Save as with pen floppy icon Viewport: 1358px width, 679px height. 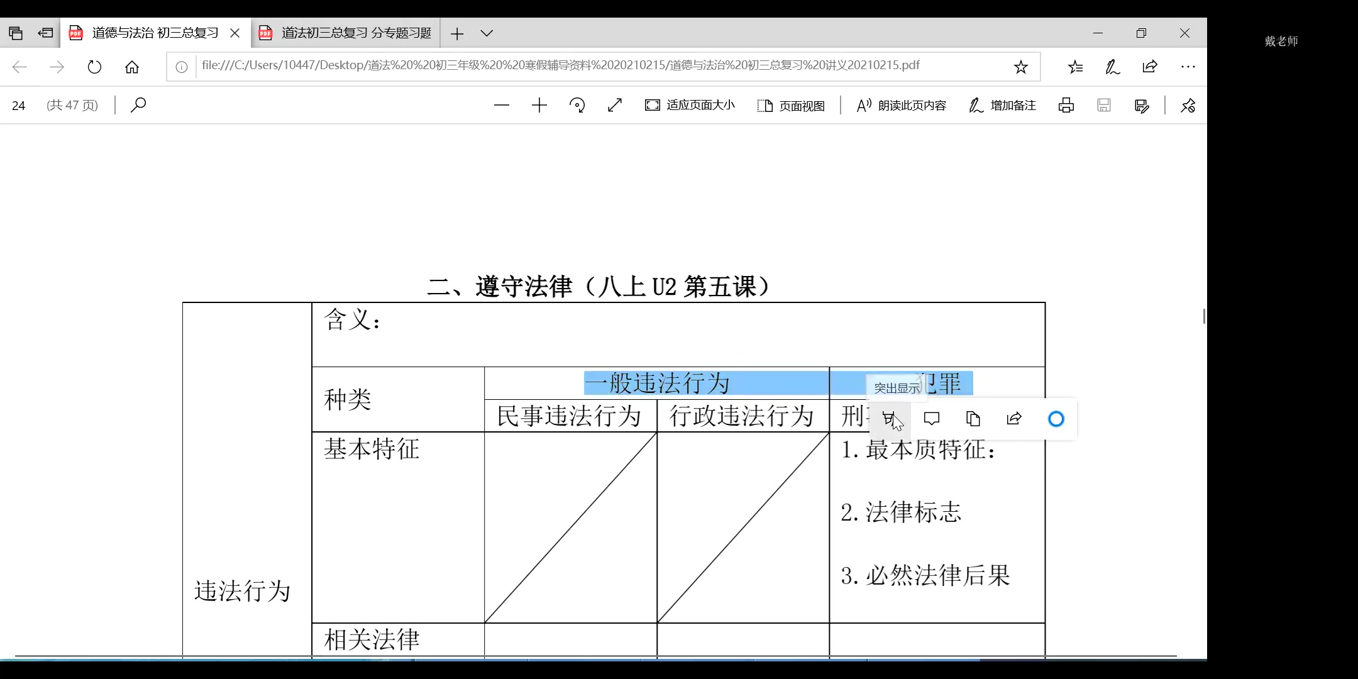pos(1142,106)
